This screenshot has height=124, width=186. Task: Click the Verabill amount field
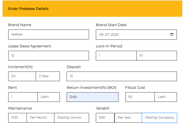coord(105,118)
